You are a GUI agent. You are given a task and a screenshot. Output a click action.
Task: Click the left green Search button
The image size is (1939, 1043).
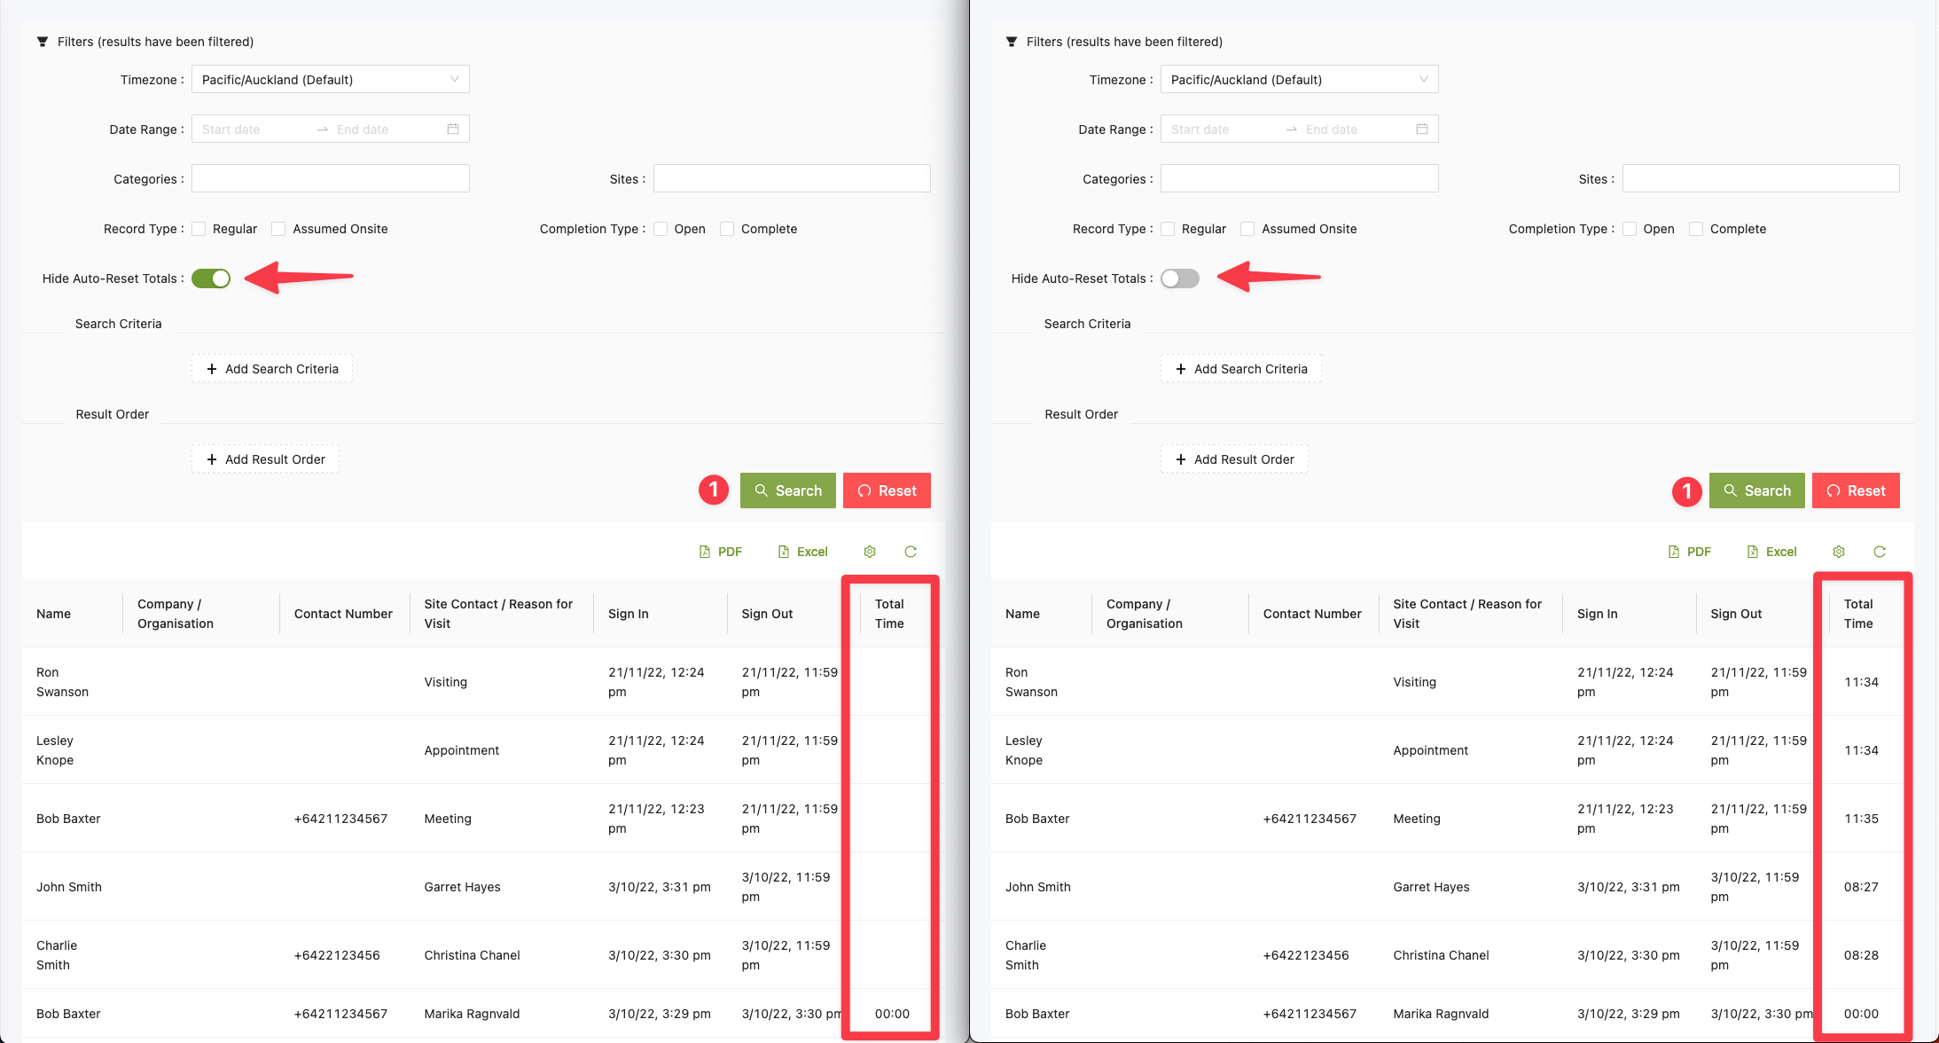pyautogui.click(x=787, y=490)
